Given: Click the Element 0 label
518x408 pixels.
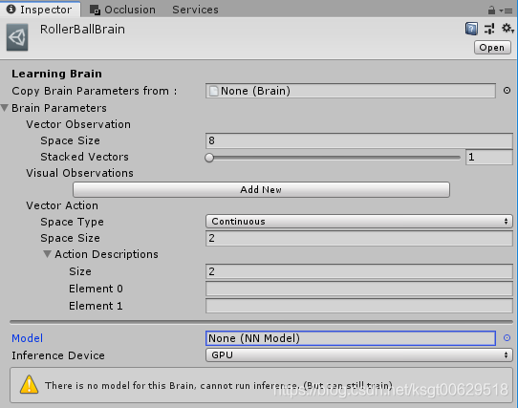Looking at the screenshot, I should 96,289.
